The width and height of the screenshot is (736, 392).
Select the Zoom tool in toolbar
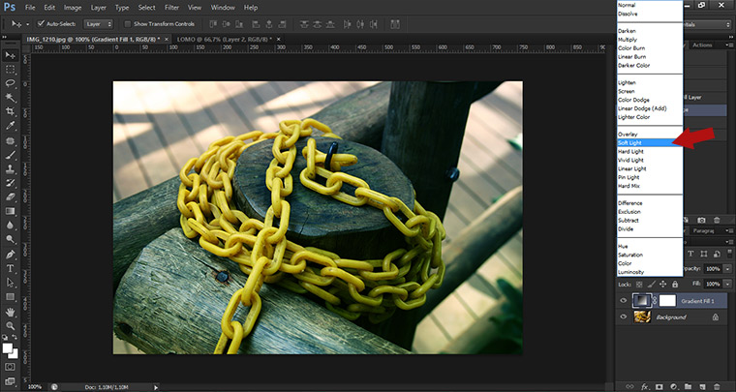click(x=10, y=326)
